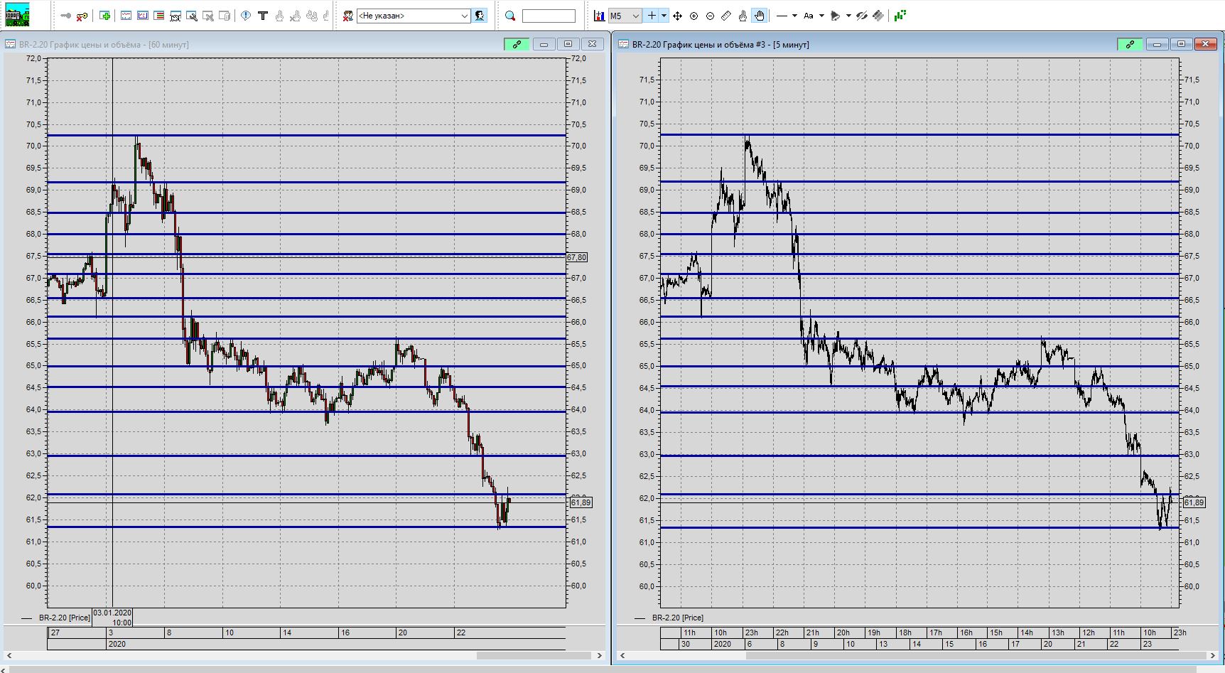Image resolution: width=1225 pixels, height=673 pixels.
Task: Minimize the 60-minute chart window
Action: pos(544,44)
